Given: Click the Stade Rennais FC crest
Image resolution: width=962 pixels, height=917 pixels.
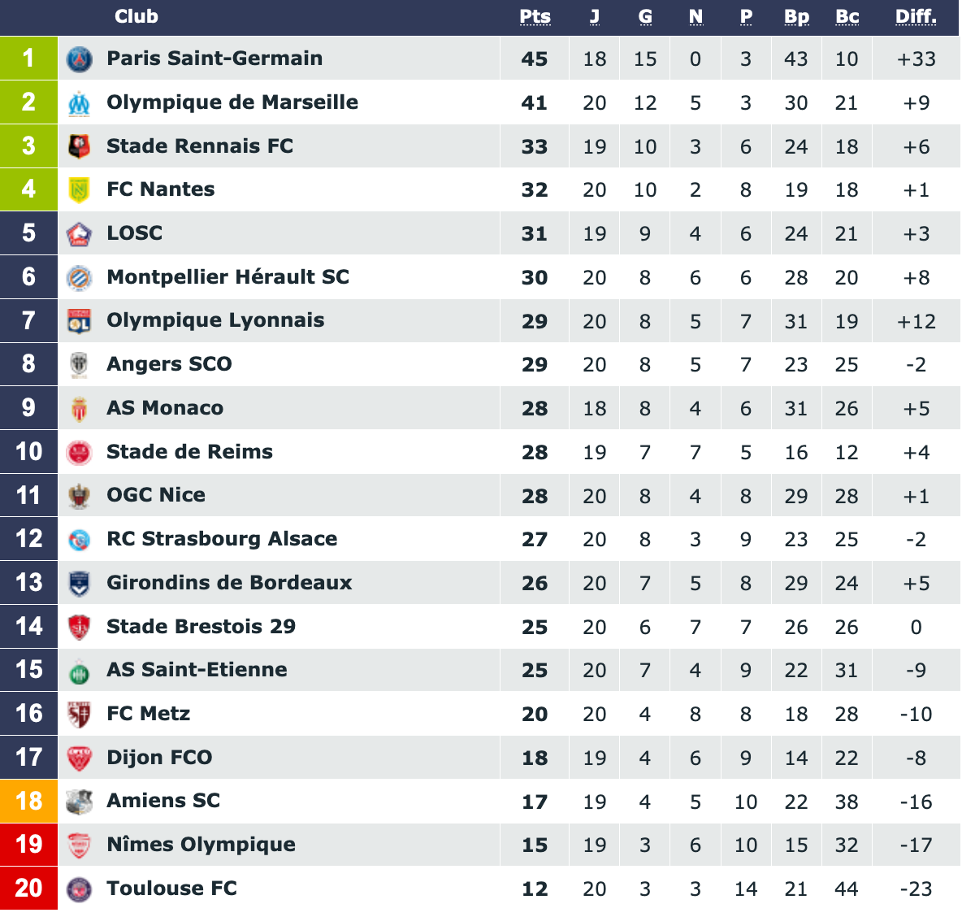Looking at the screenshot, I should (79, 146).
